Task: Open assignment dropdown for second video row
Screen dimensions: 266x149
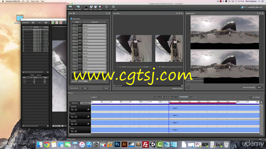Action: point(94,28)
